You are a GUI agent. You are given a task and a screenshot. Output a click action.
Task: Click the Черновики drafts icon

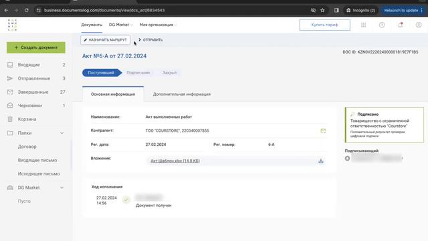point(10,106)
